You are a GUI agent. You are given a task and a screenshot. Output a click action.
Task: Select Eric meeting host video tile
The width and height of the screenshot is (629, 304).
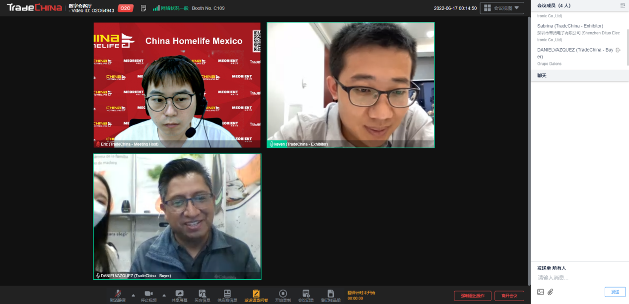point(177,85)
